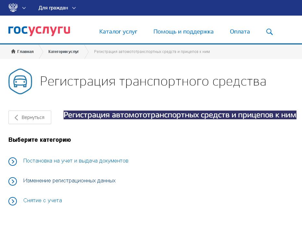Click the car registration hexagon icon
Screen dimensions: 302x237
pos(20,81)
